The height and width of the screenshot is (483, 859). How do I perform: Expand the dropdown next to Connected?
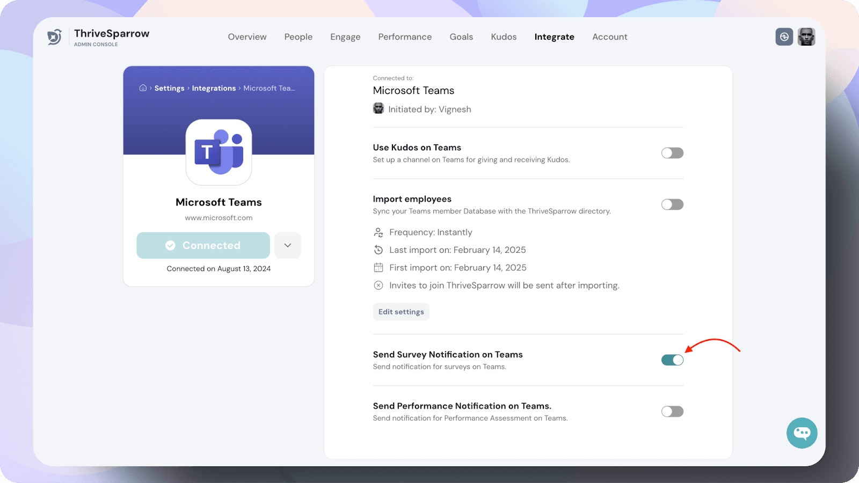click(288, 245)
